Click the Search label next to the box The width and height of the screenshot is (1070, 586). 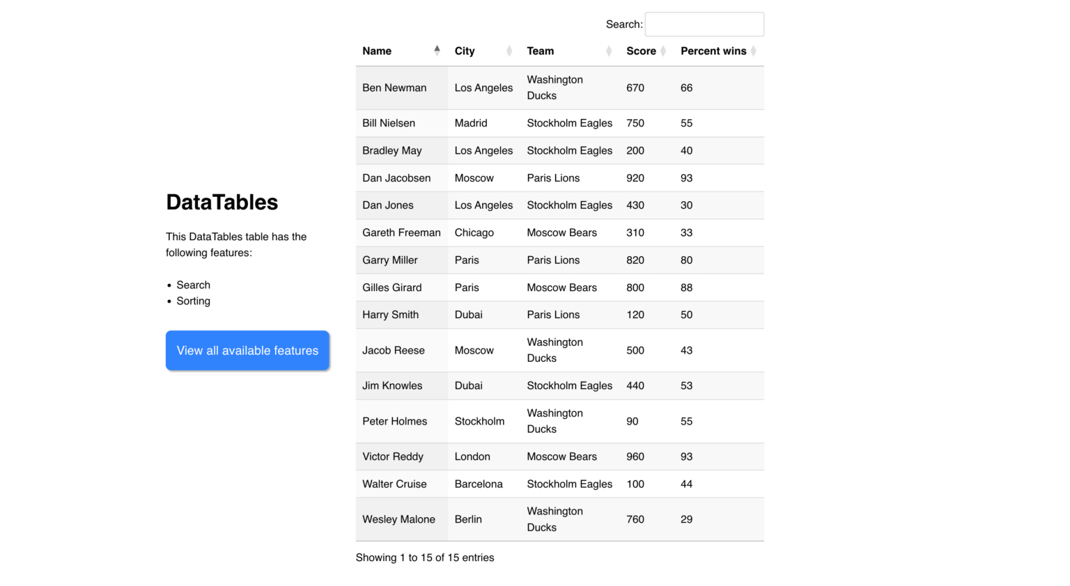tap(624, 24)
